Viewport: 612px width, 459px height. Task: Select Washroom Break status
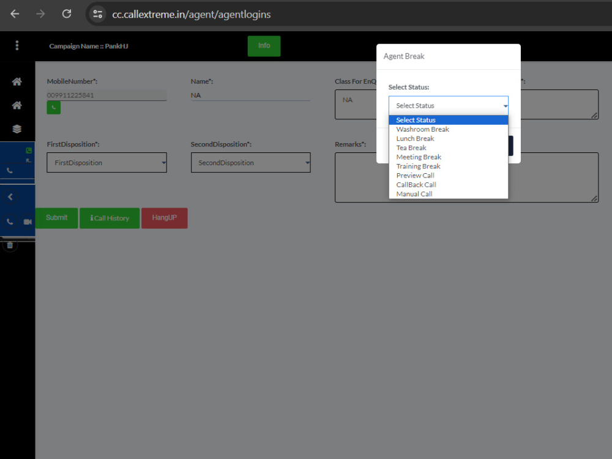pos(449,129)
